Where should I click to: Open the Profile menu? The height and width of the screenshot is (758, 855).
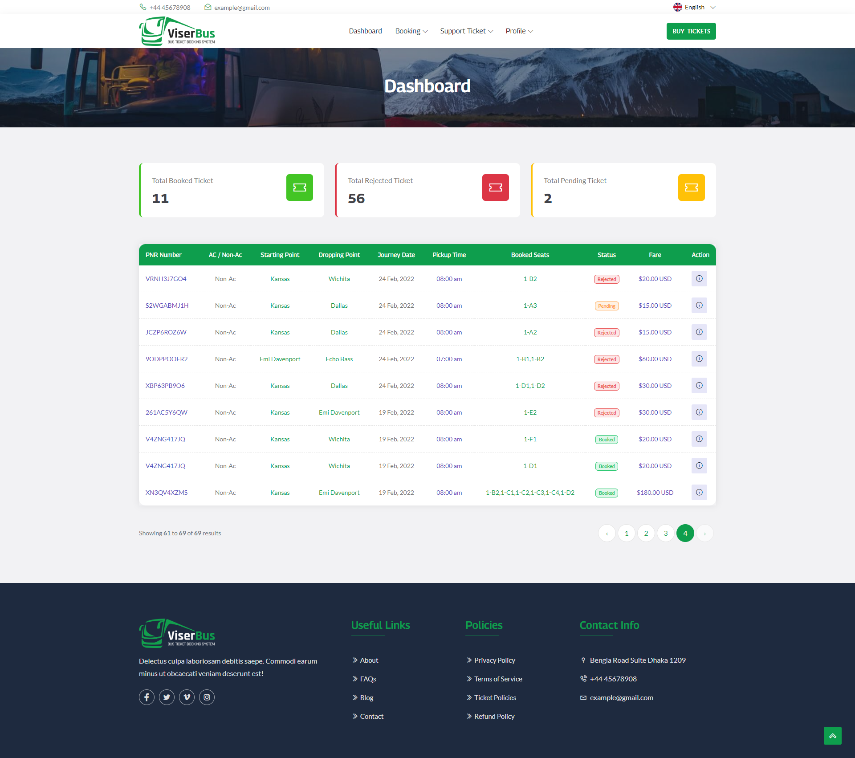click(518, 31)
